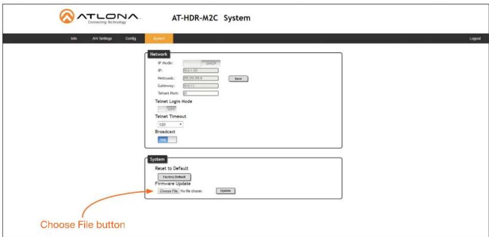Click the IP address field
489x237 pixels.
(x=200, y=71)
